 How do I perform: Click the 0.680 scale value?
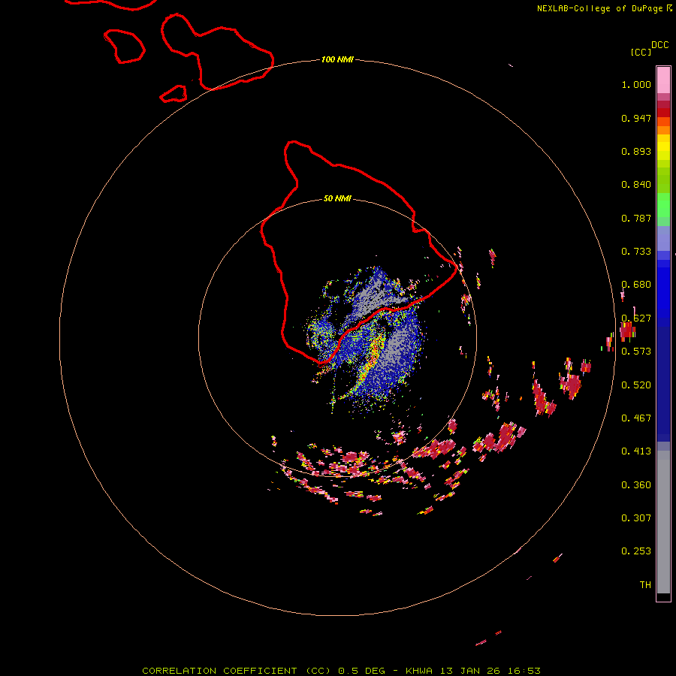[636, 285]
